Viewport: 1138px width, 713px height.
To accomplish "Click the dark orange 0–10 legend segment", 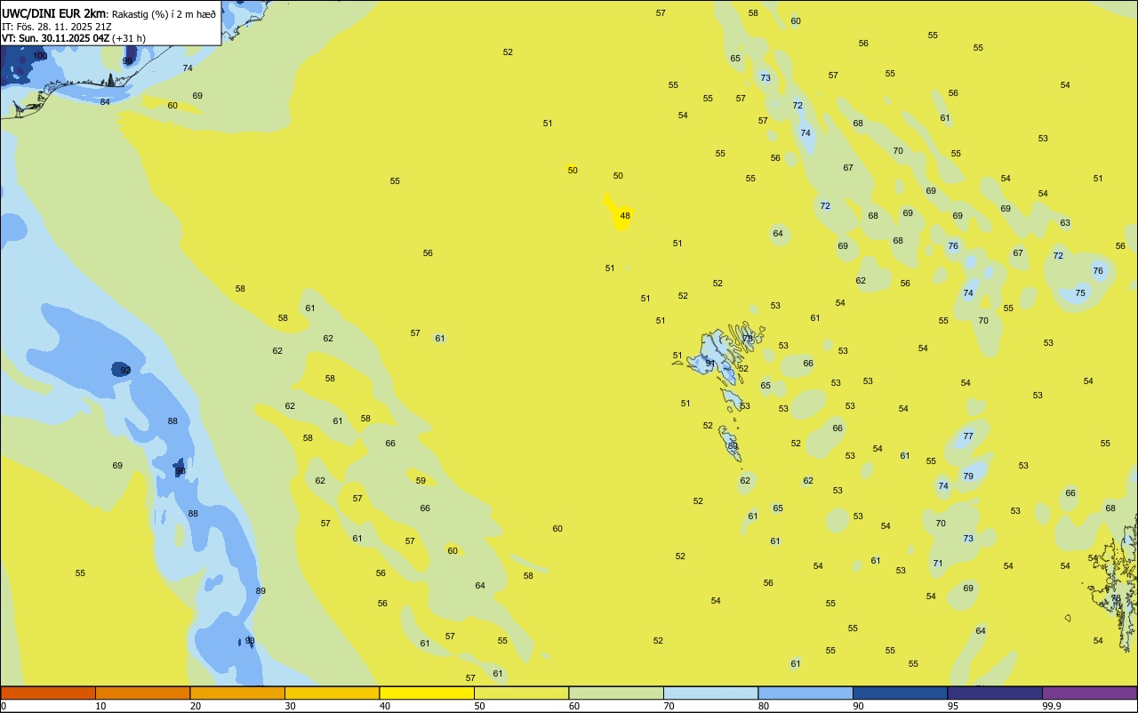I will click(48, 693).
